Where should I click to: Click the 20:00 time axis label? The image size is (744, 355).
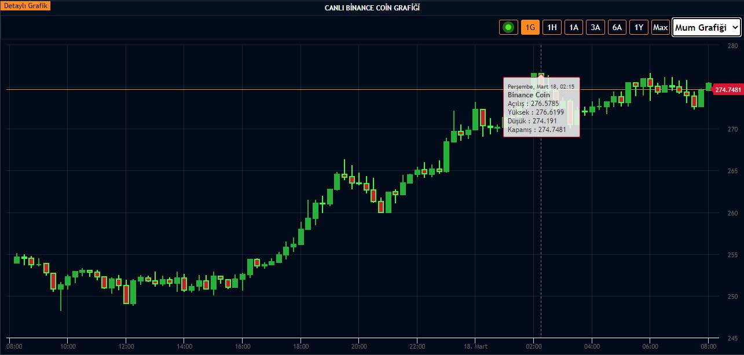[358, 346]
